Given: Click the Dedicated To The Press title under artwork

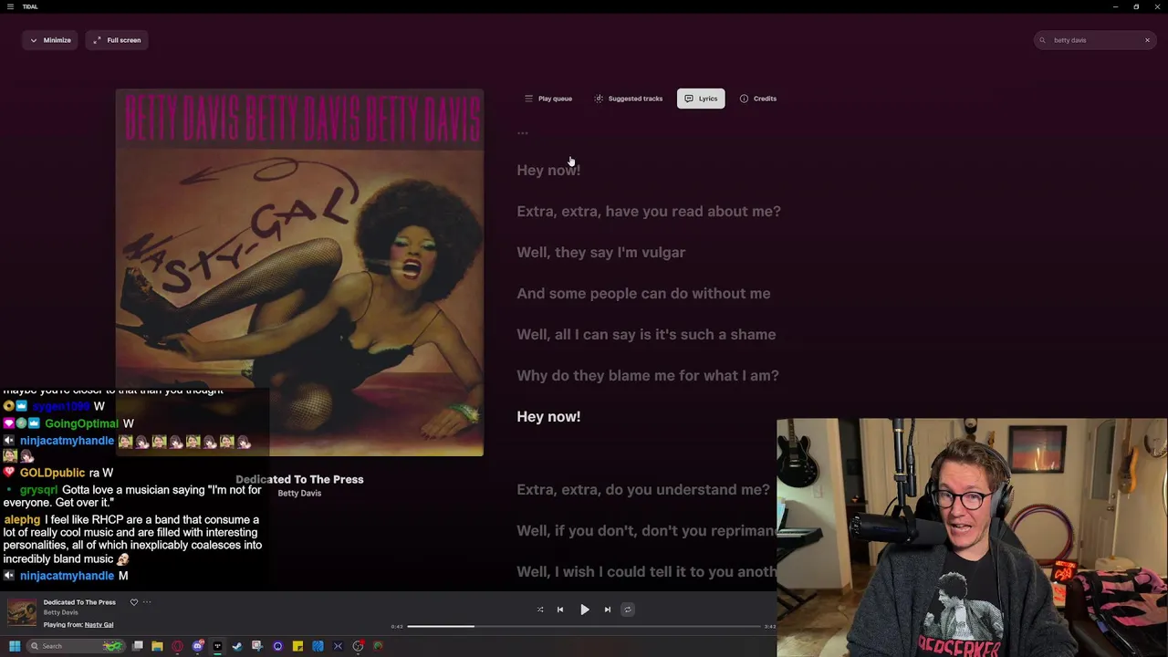Looking at the screenshot, I should [299, 479].
